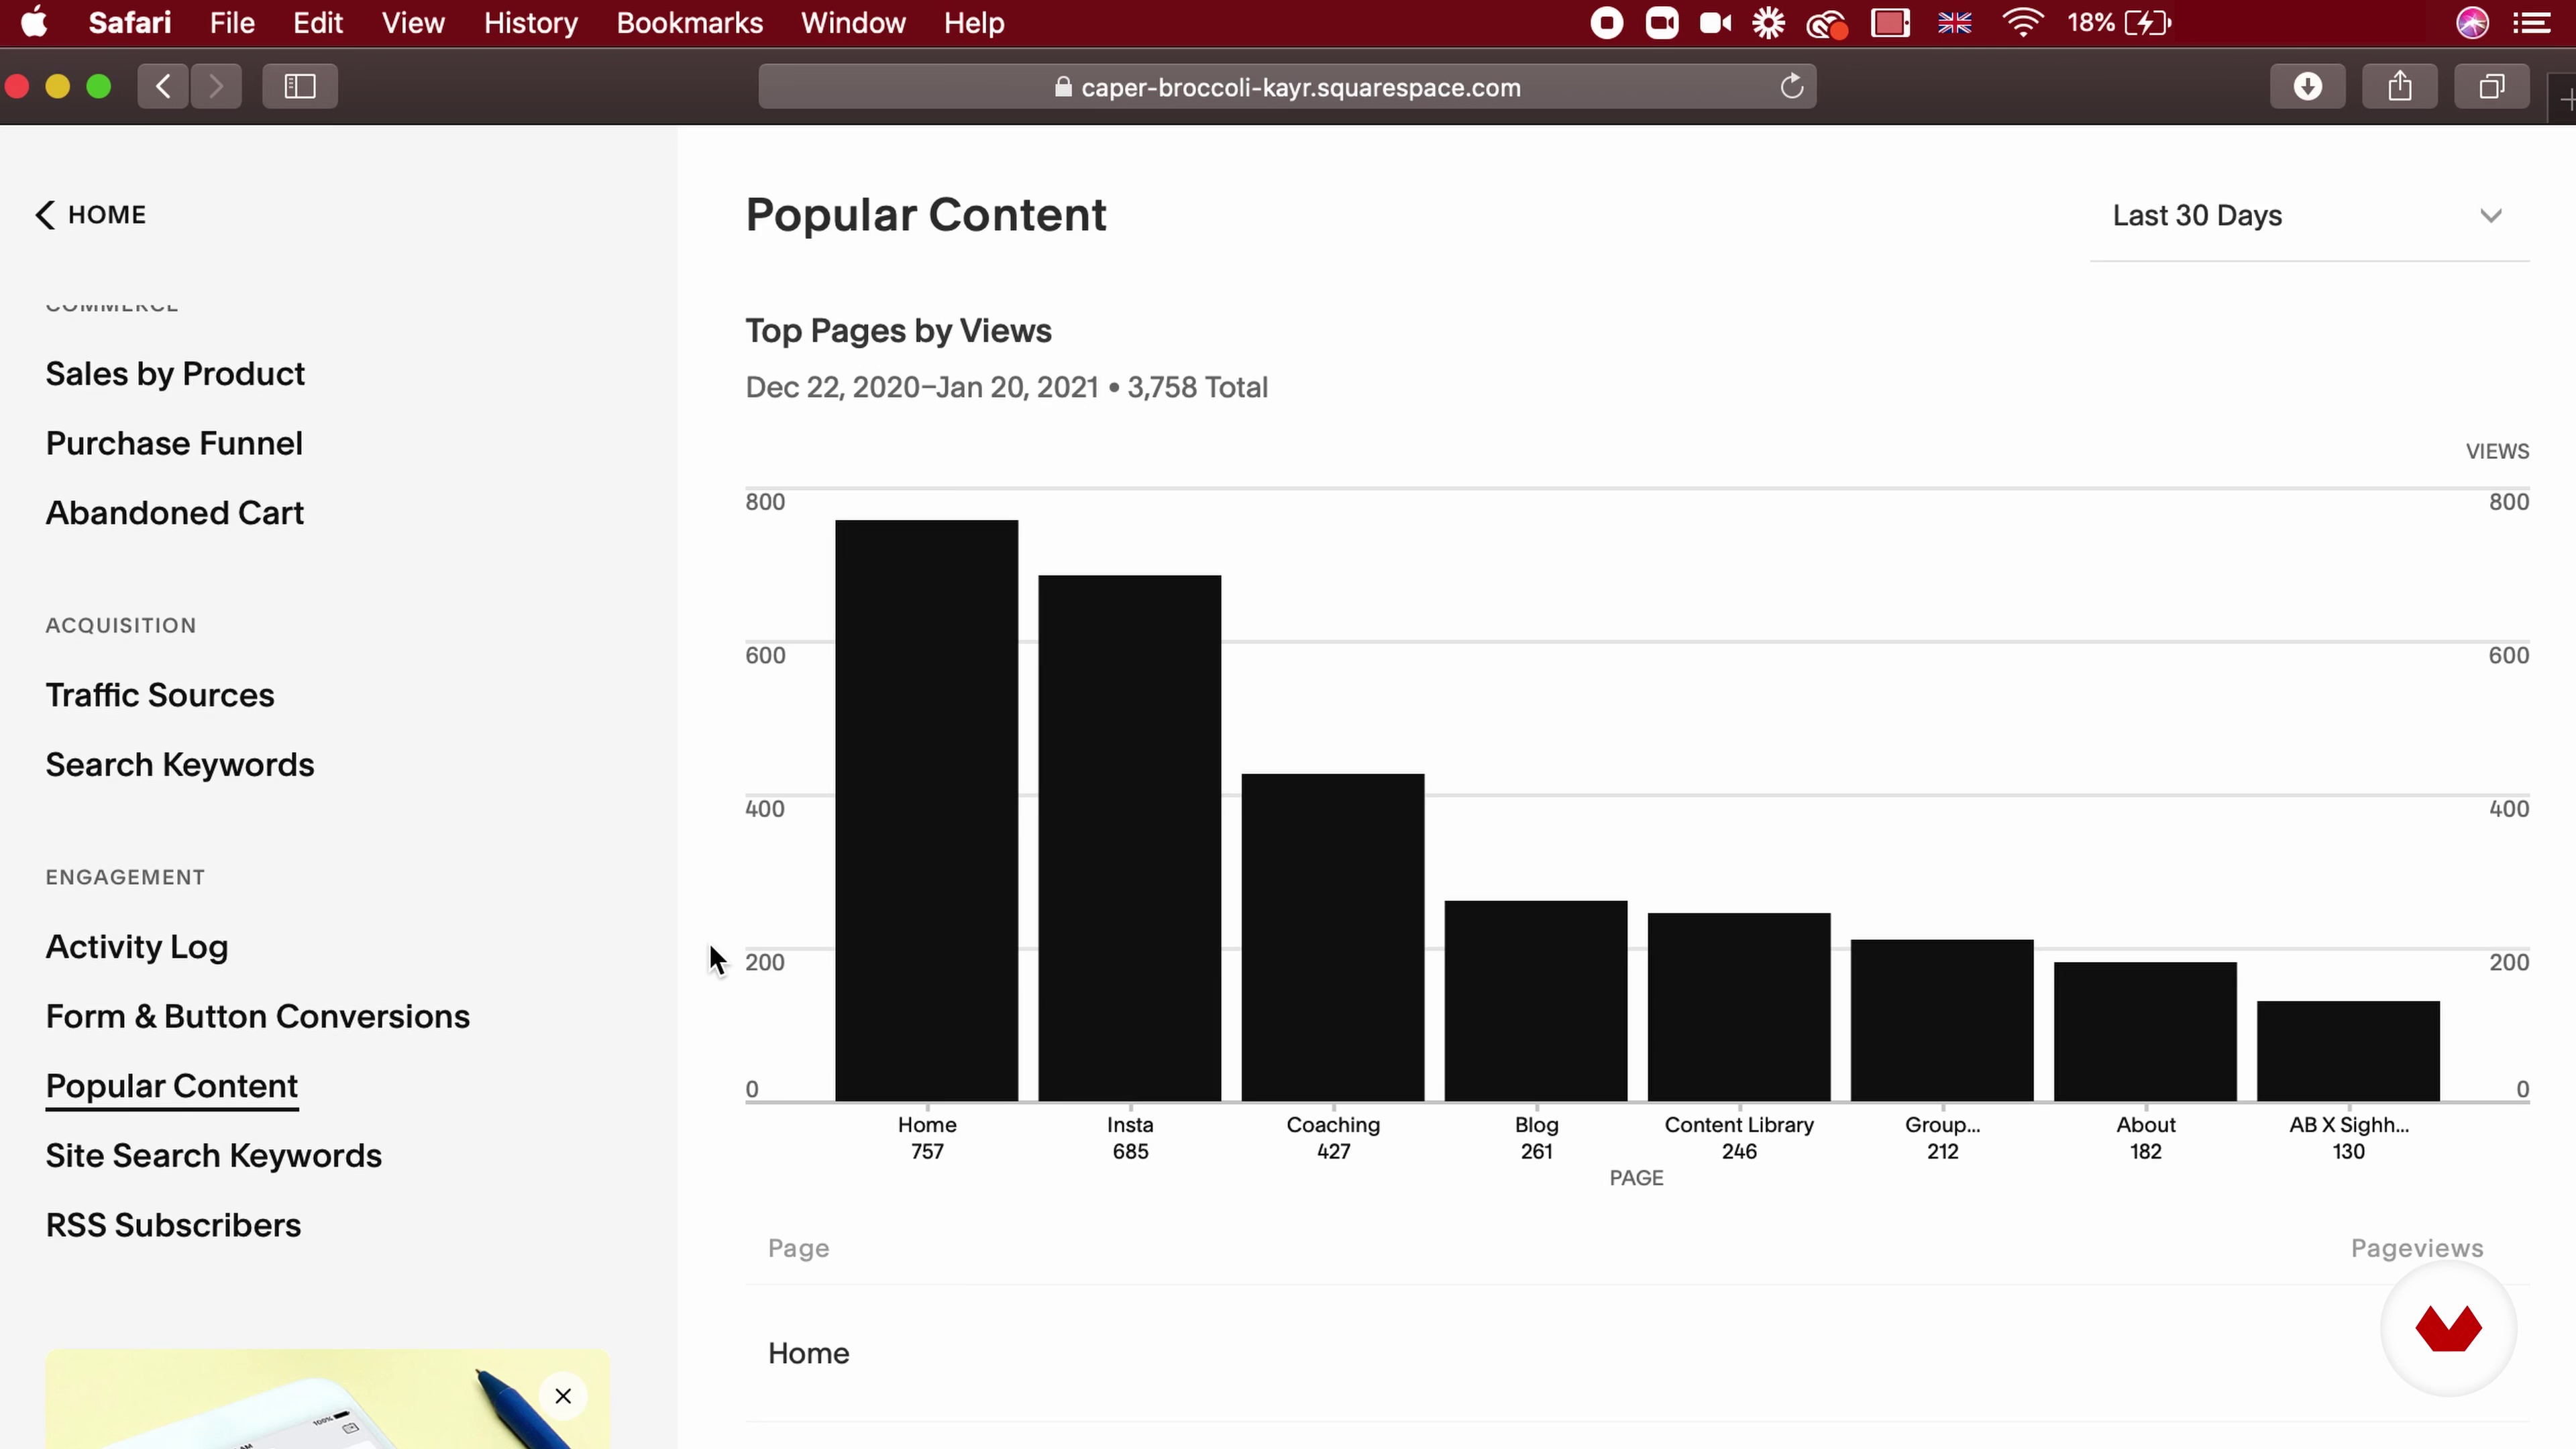
Task: Click the Page column header
Action: pyautogui.click(x=798, y=1248)
